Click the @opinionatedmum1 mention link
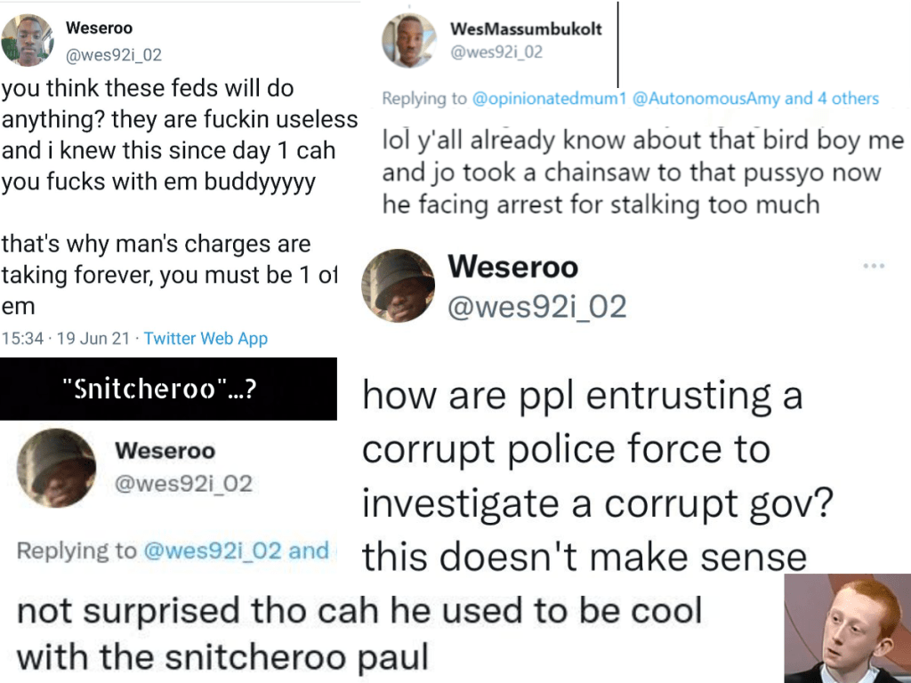Image resolution: width=911 pixels, height=683 pixels. click(x=549, y=99)
